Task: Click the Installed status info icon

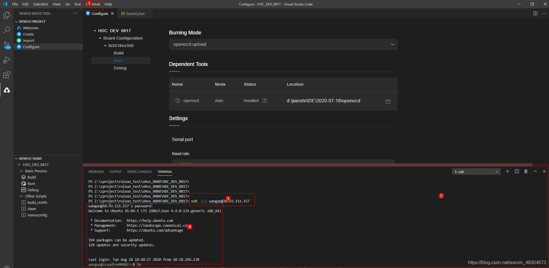Action: [265, 101]
